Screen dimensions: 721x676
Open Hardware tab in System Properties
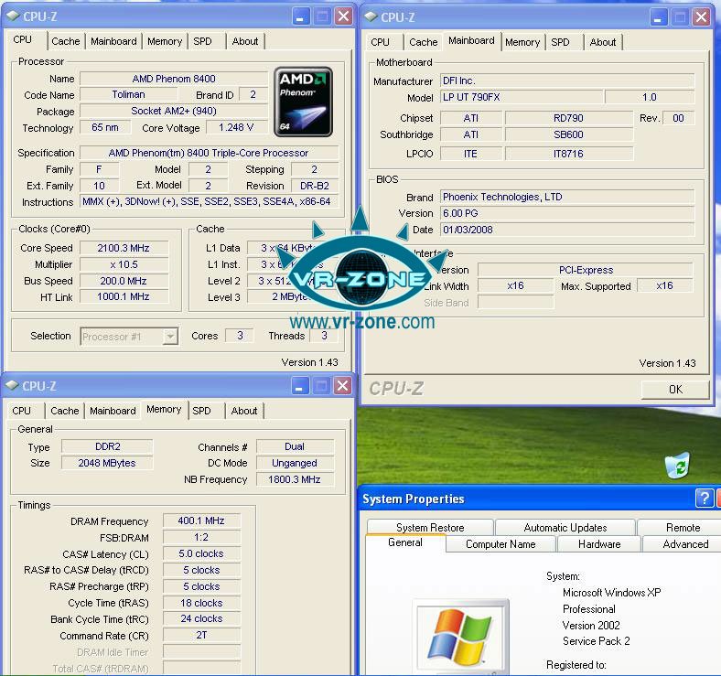[599, 544]
